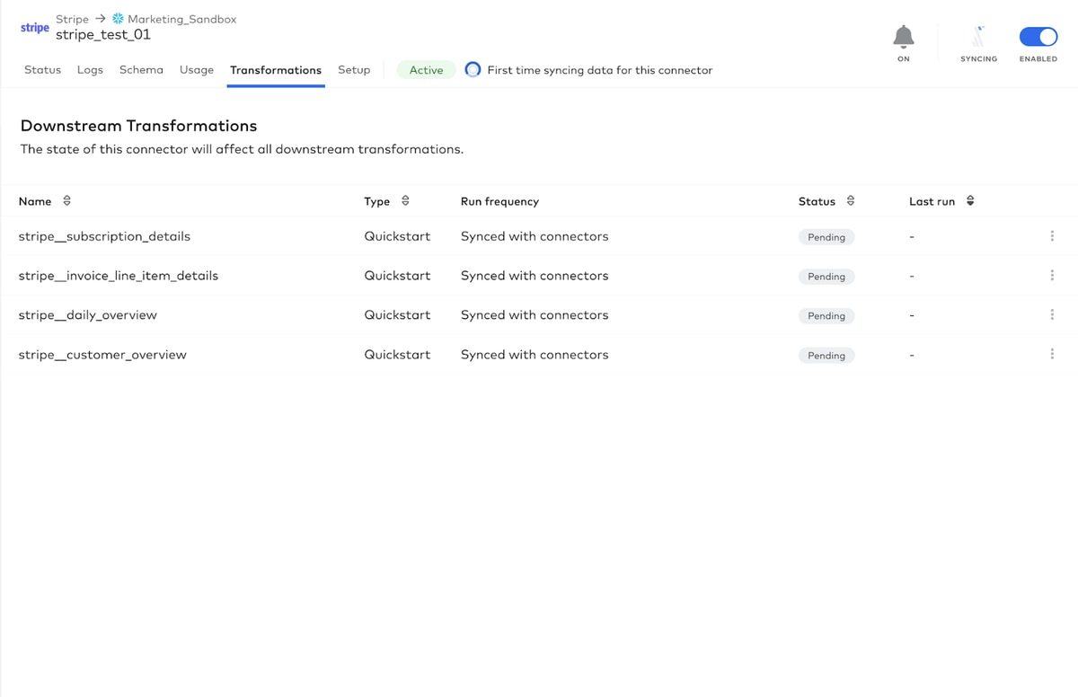Click the Active status badge

click(x=426, y=70)
